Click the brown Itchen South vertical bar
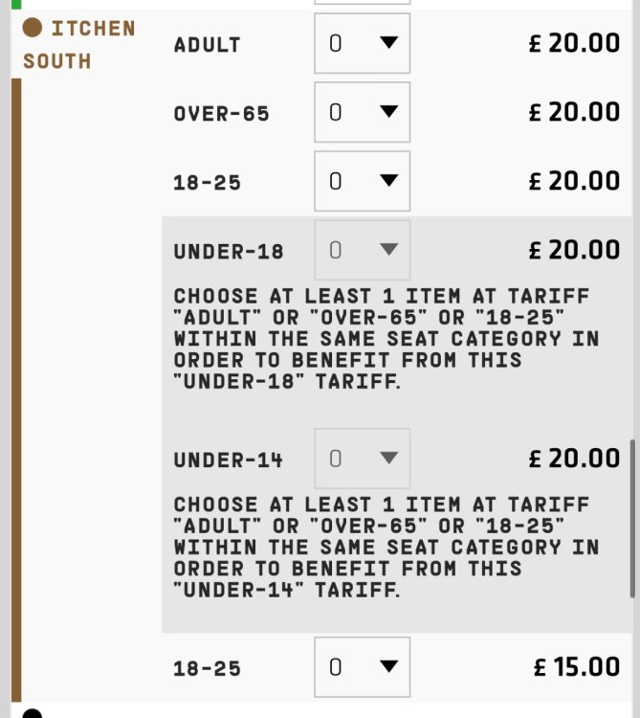 point(15,383)
